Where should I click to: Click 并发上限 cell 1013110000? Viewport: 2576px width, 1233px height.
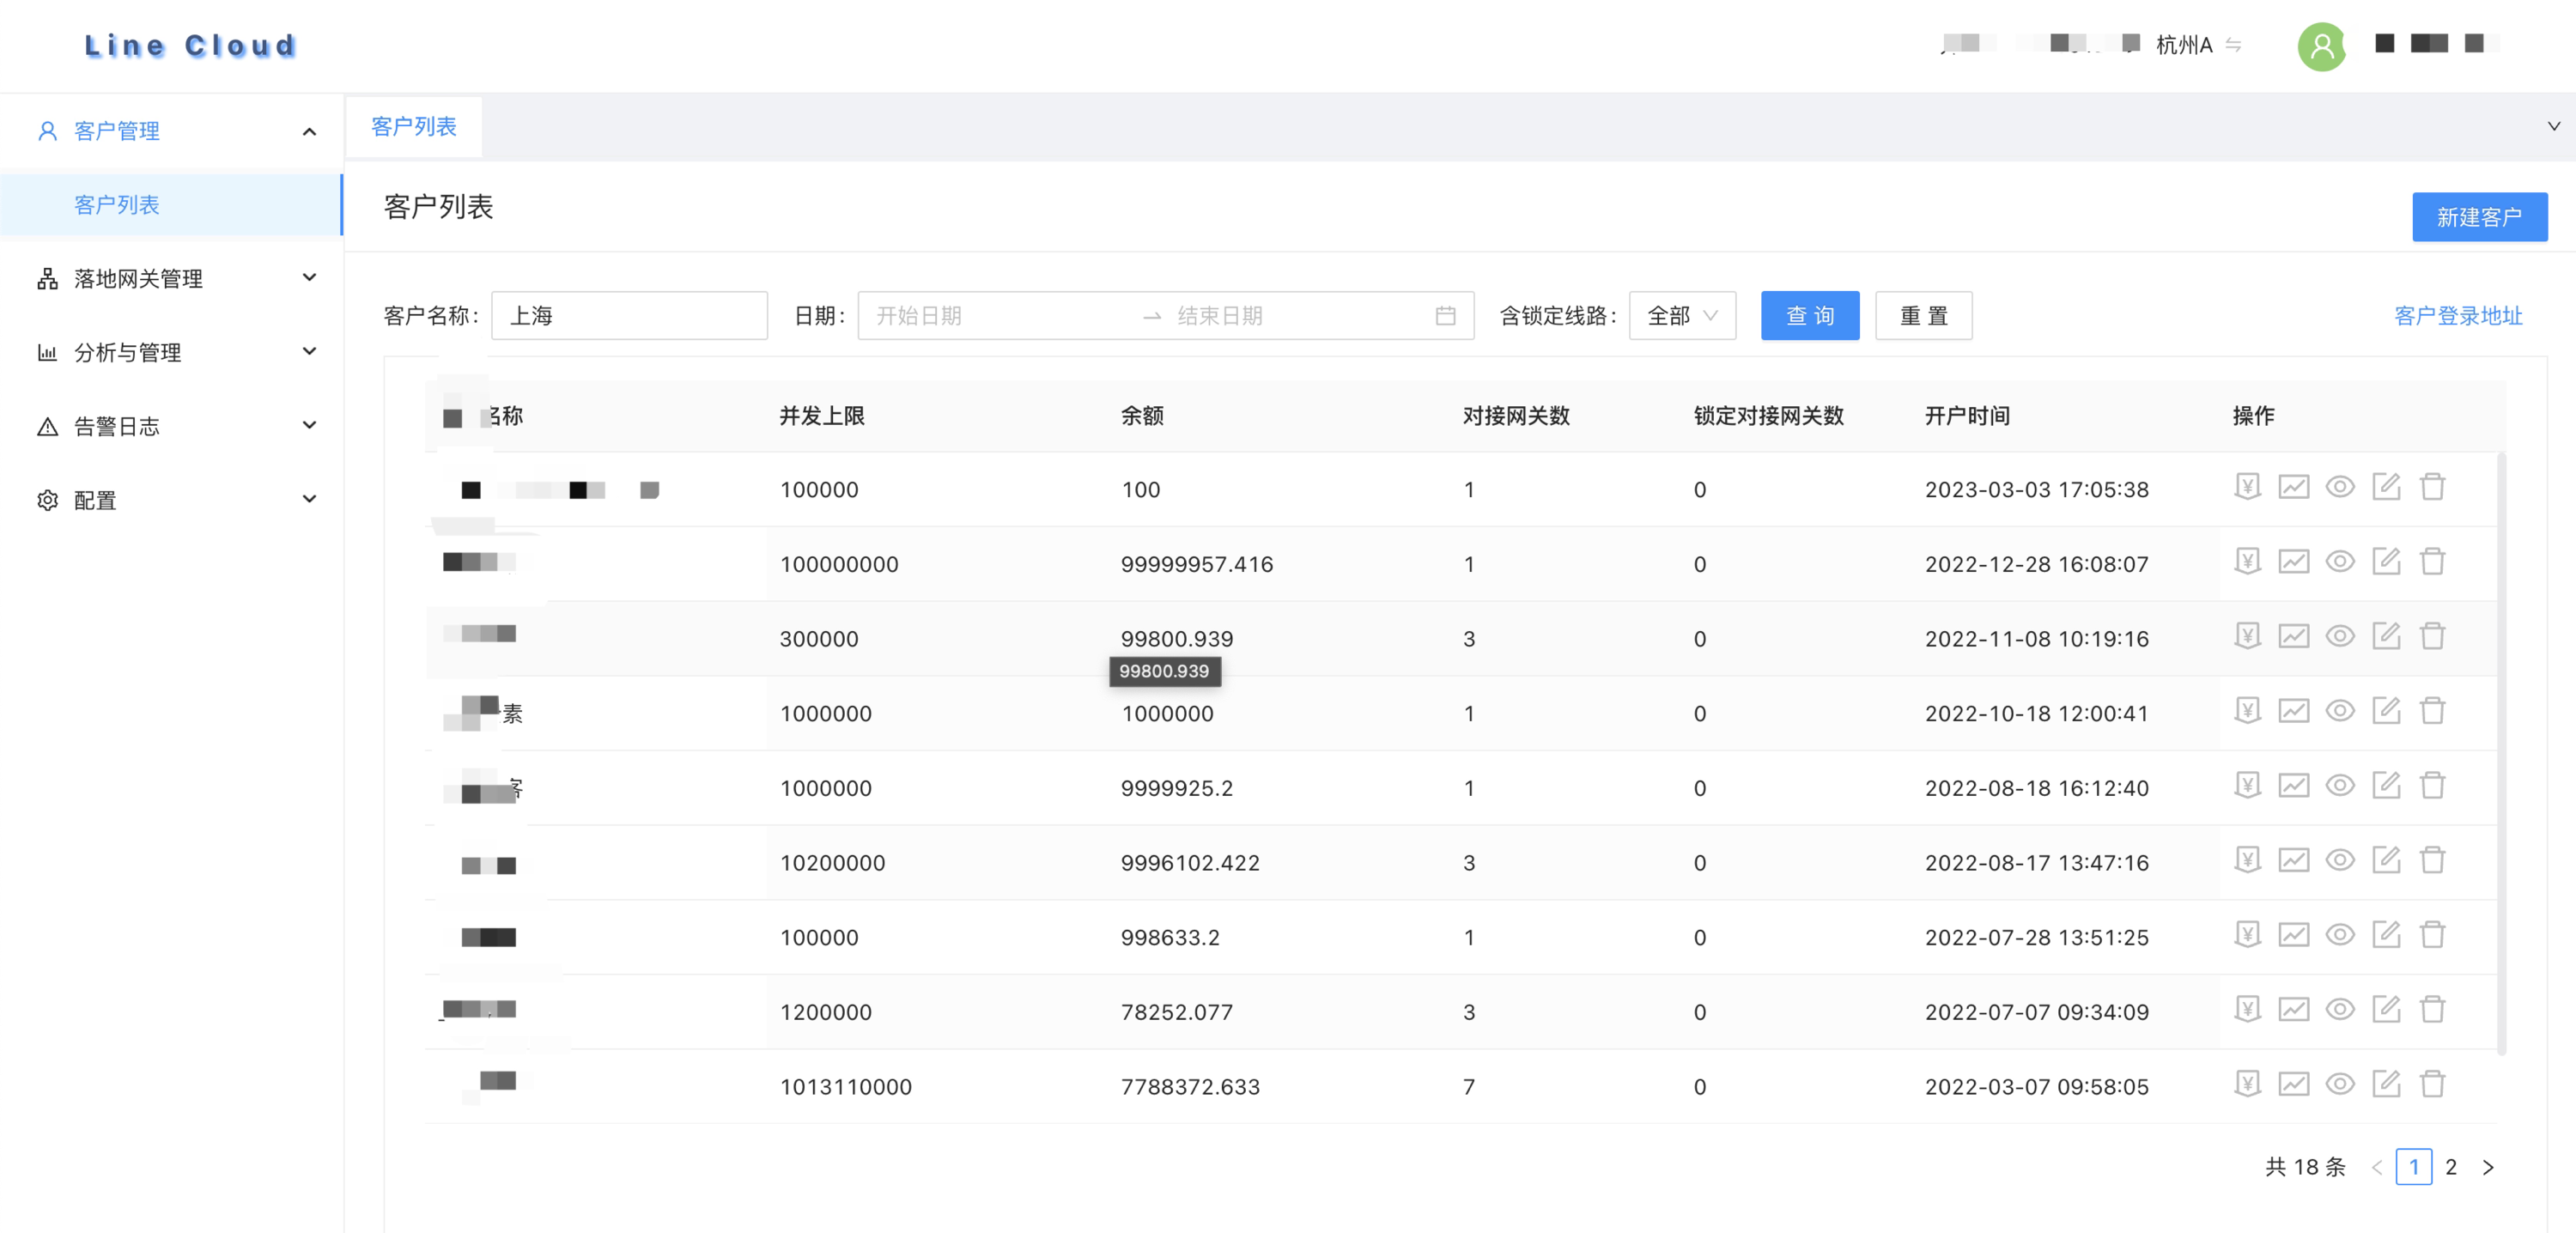846,1087
